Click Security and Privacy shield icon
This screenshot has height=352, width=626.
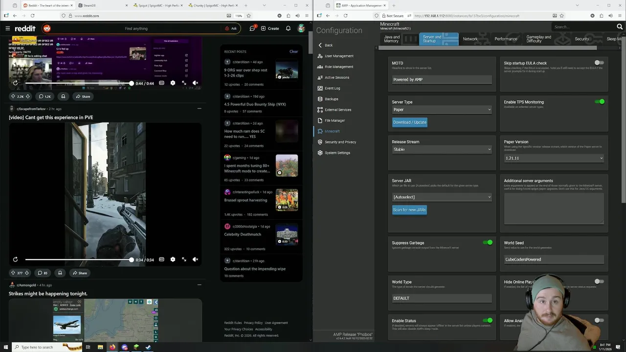coord(320,142)
